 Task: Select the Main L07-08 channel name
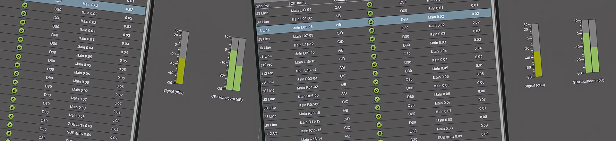303,36
